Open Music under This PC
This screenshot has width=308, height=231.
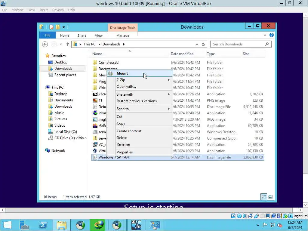click(x=59, y=113)
